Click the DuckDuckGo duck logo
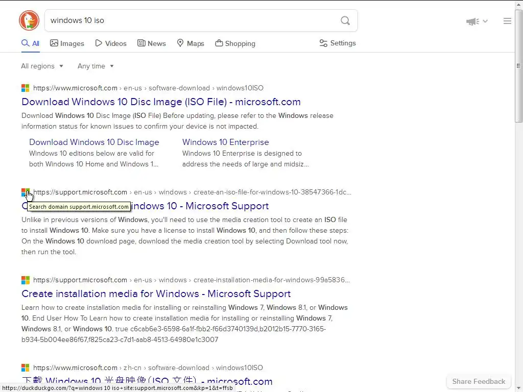 (29, 20)
